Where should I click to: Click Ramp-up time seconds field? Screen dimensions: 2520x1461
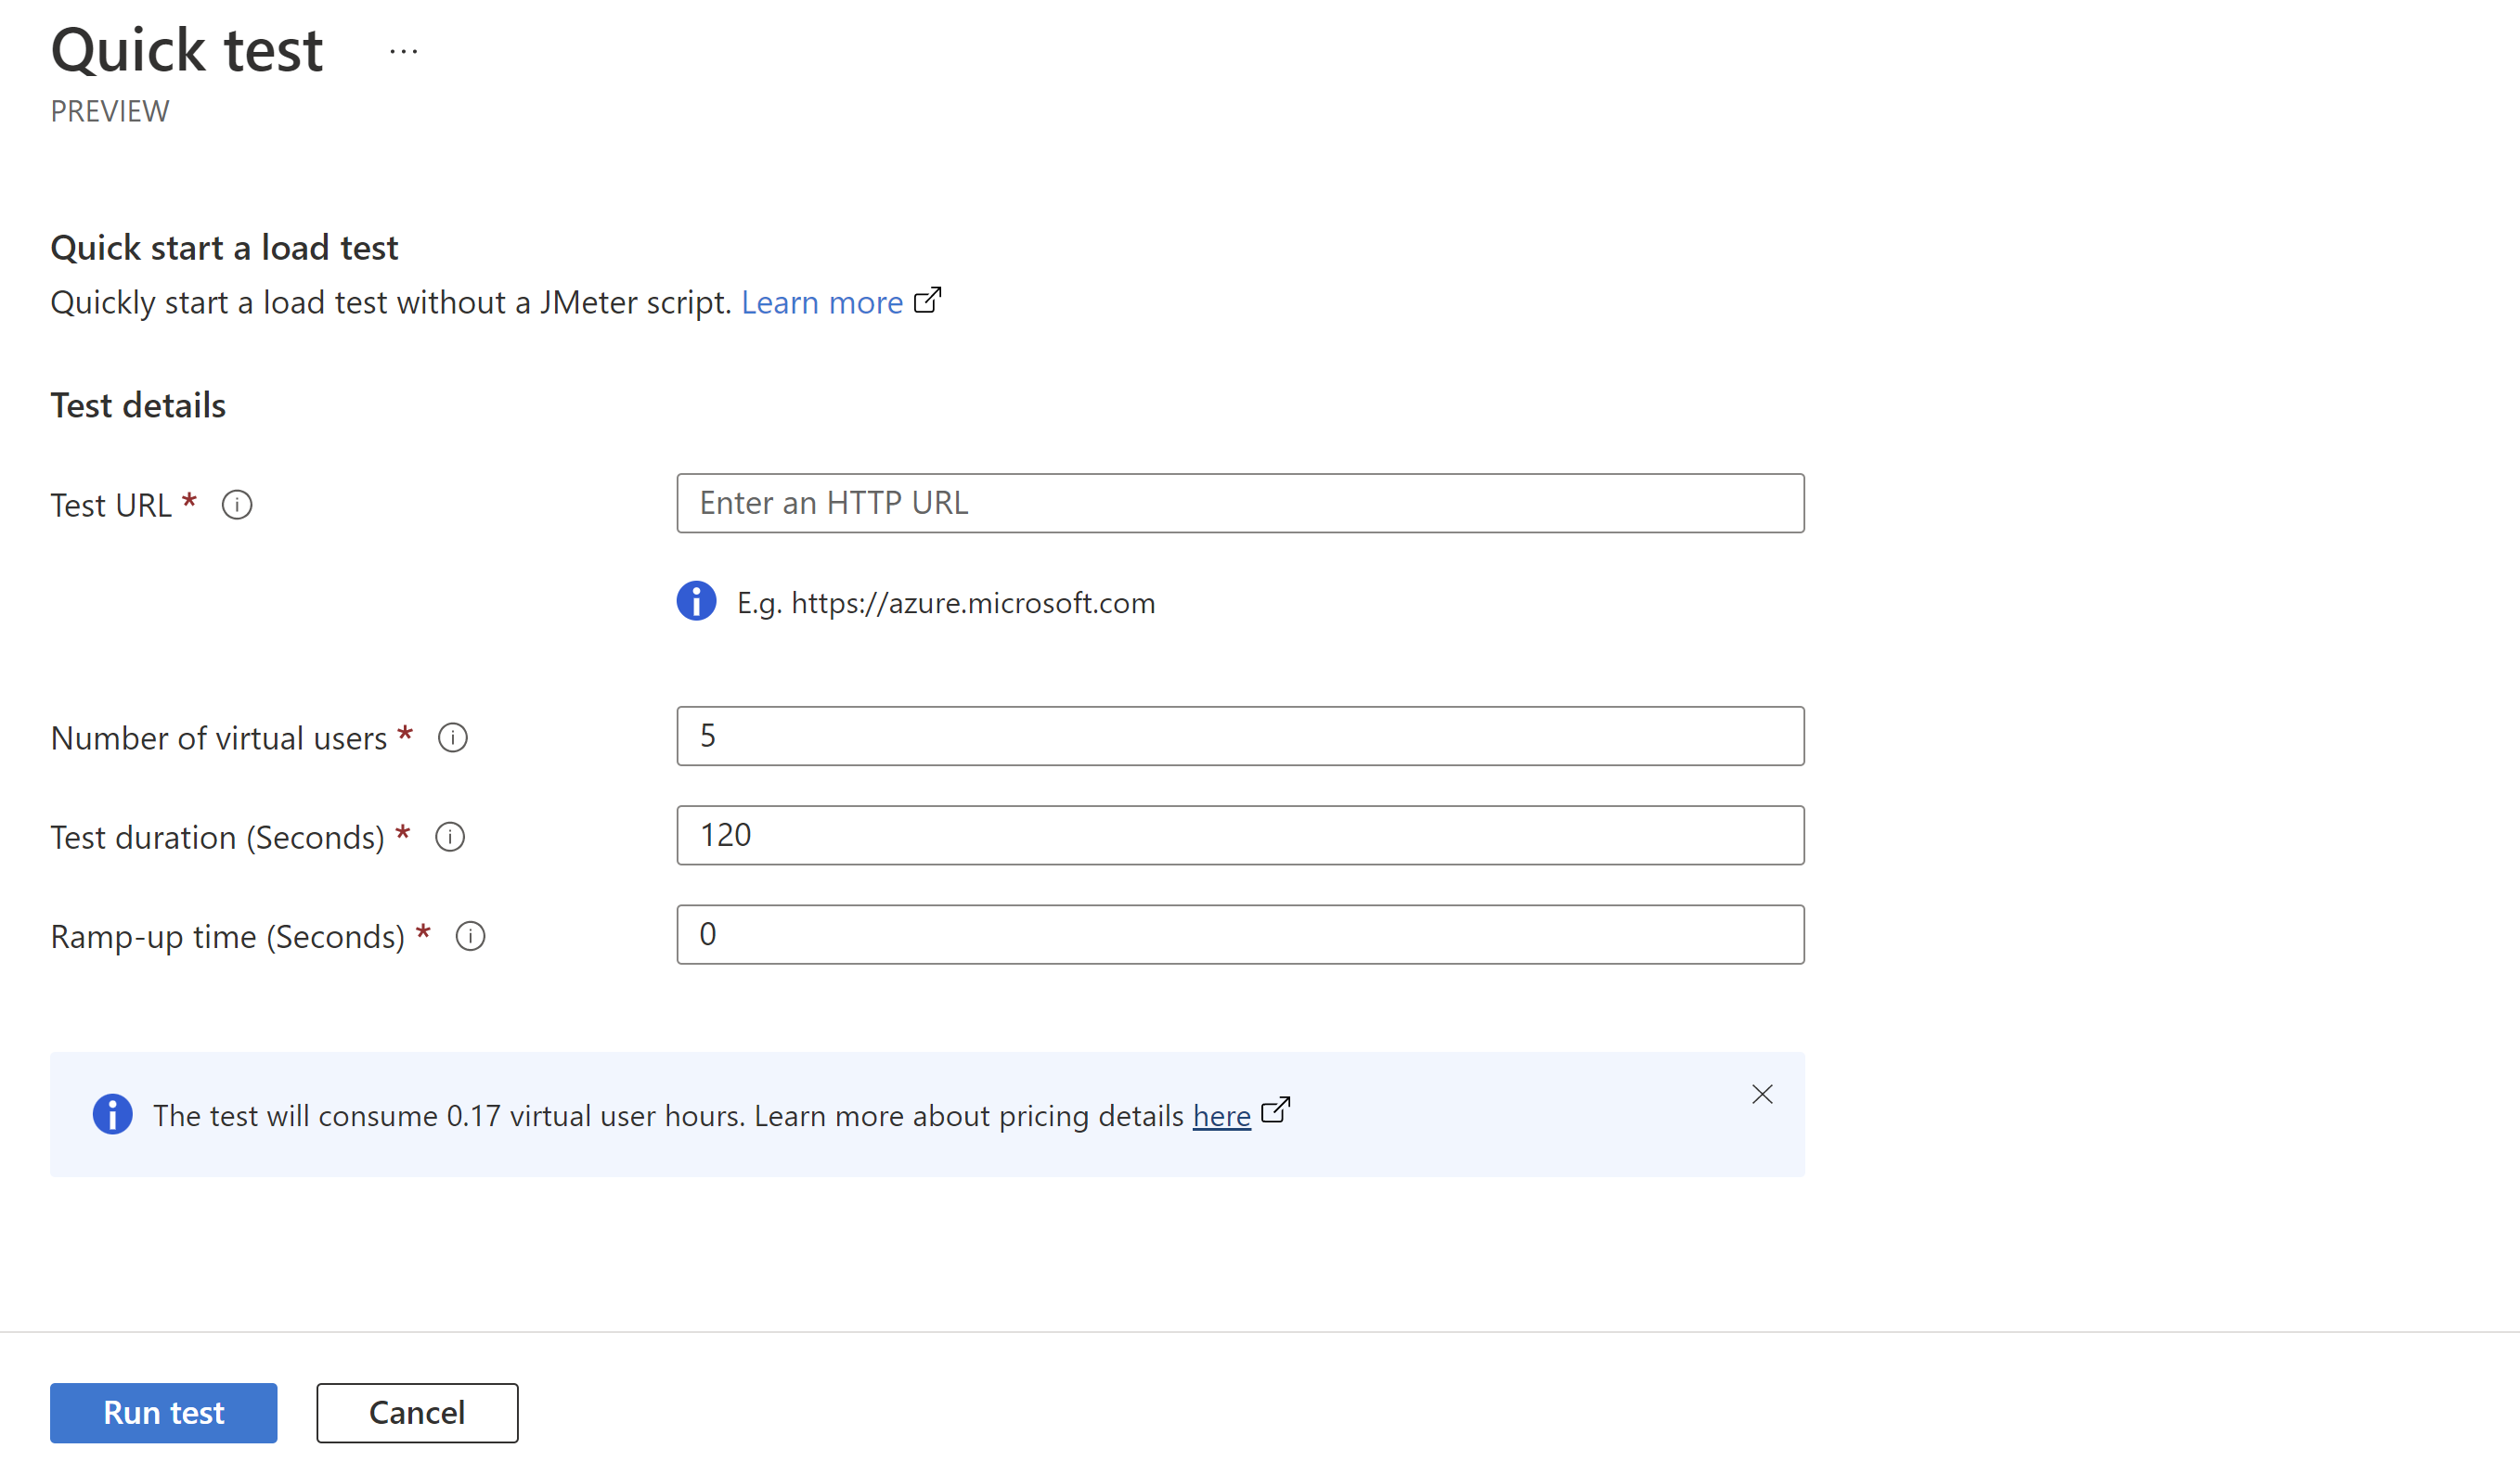(1240, 934)
